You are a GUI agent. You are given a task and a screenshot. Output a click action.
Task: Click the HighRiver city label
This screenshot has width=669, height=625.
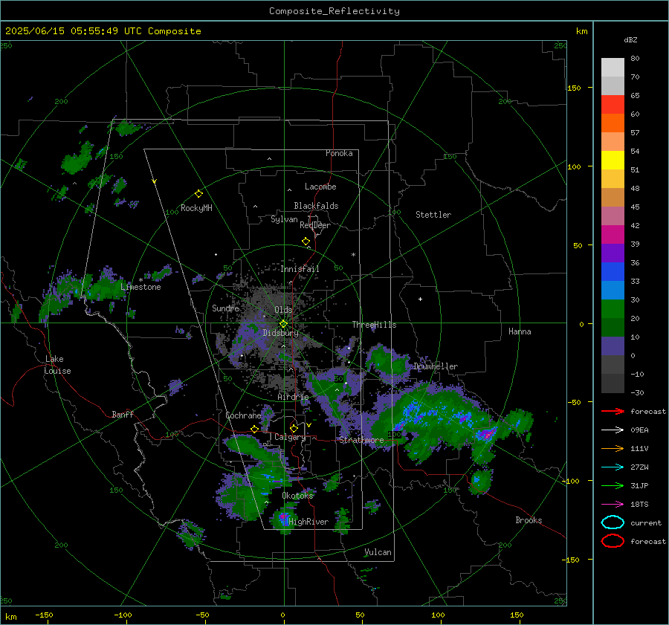[x=308, y=522]
